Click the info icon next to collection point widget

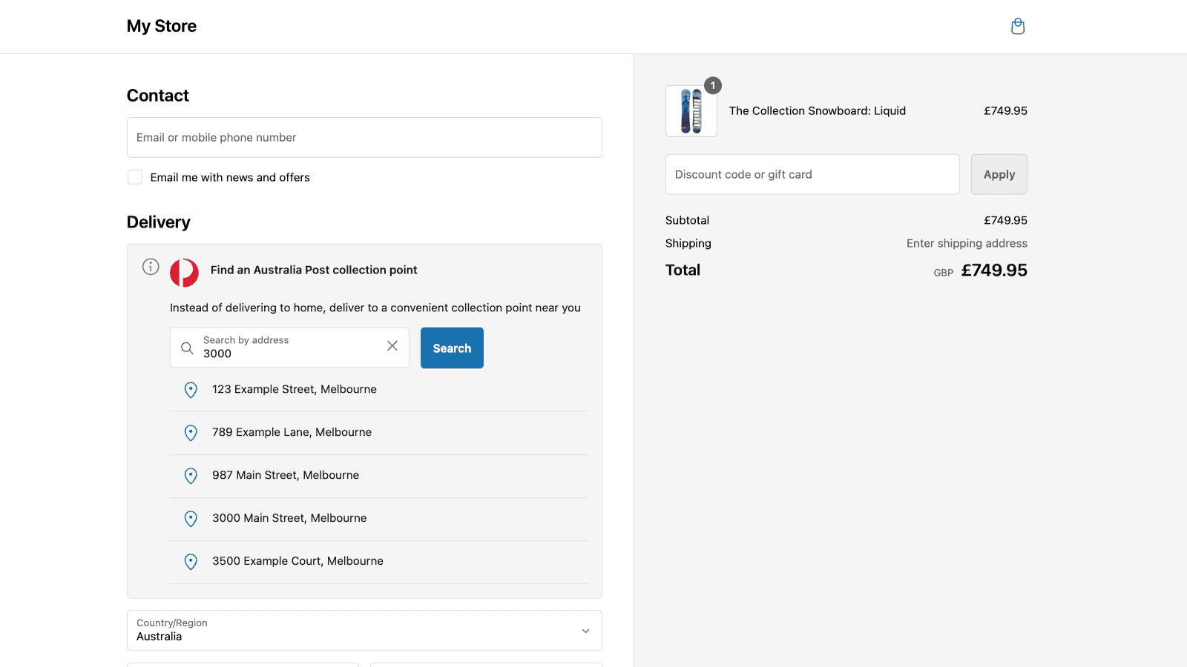tap(151, 267)
